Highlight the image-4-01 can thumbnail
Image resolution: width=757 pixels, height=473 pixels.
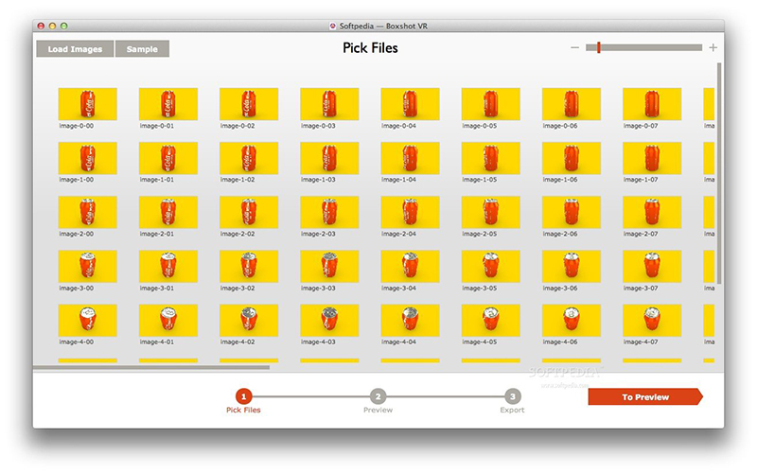click(x=168, y=320)
